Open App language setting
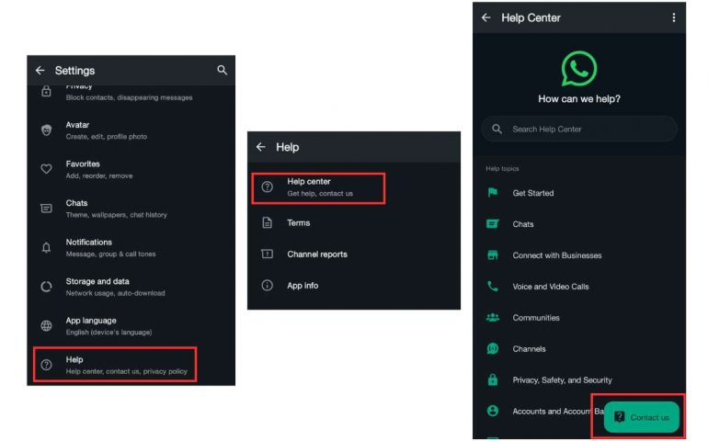Viewport: 708px width, 441px height. tap(131, 325)
